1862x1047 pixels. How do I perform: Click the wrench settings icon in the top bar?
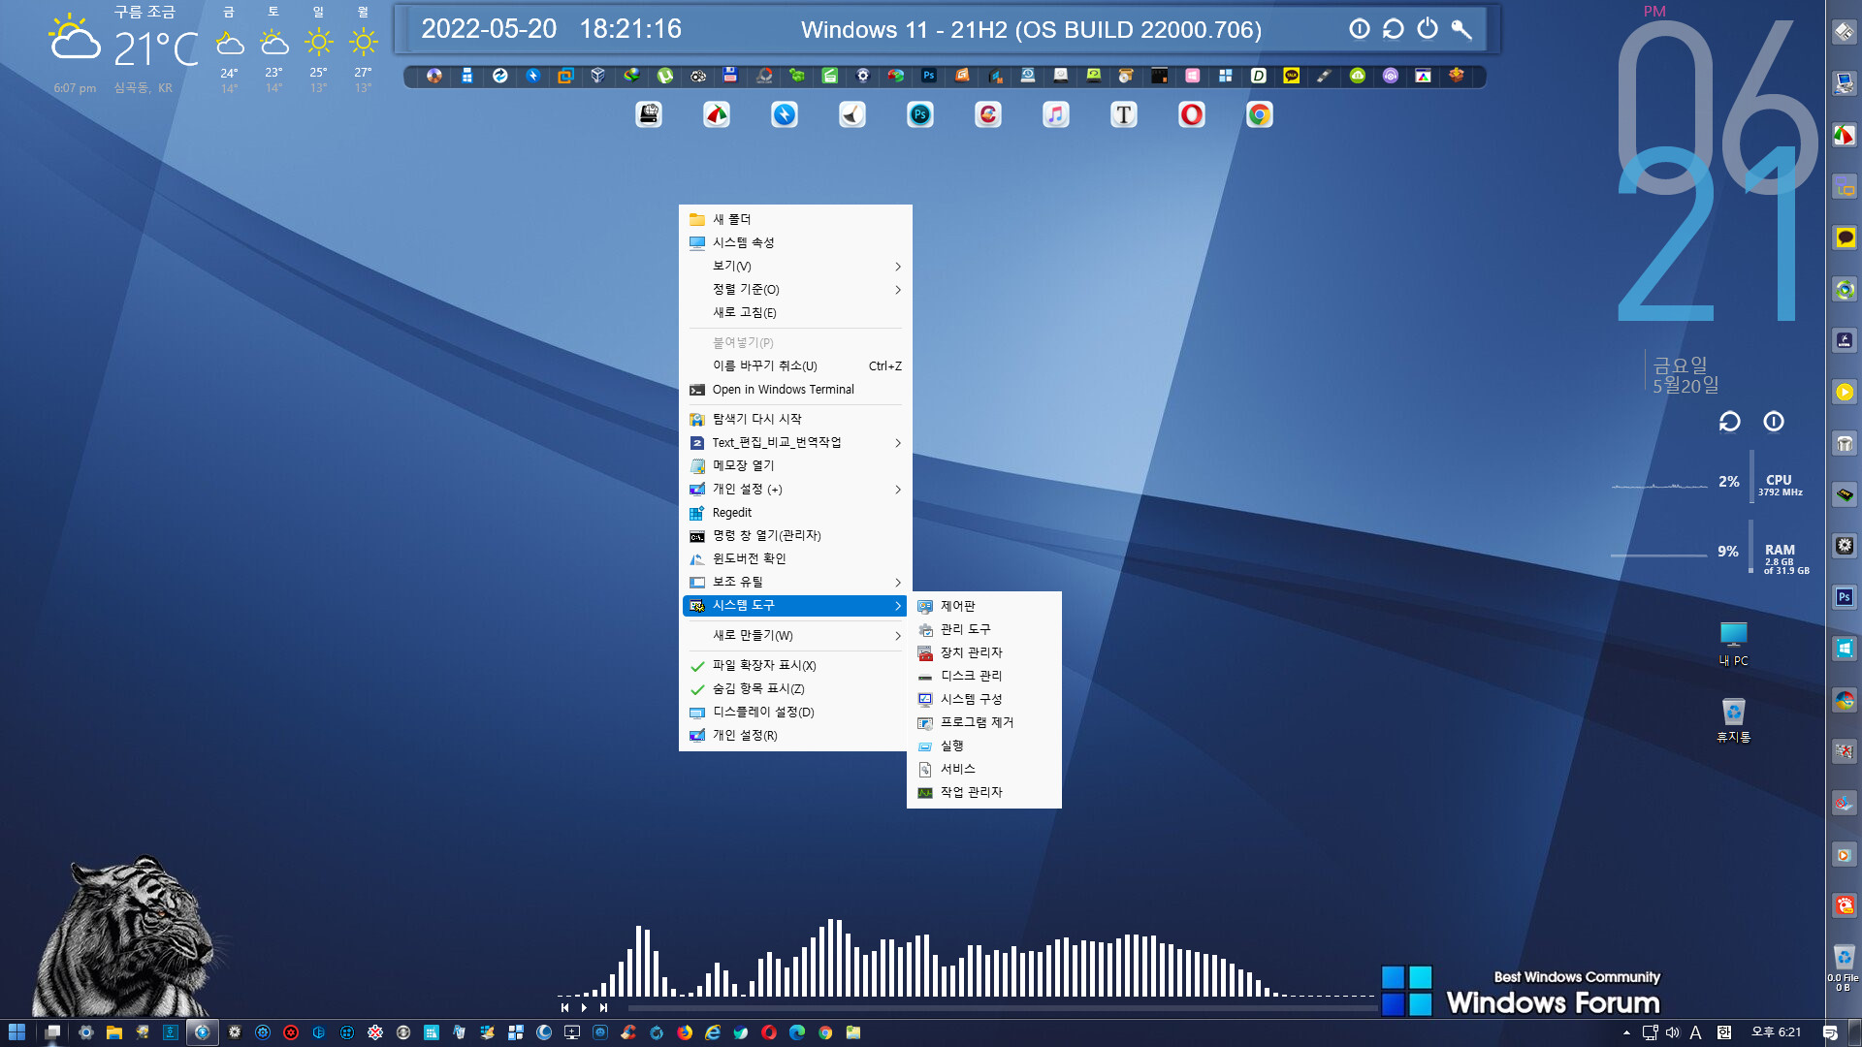[1461, 29]
